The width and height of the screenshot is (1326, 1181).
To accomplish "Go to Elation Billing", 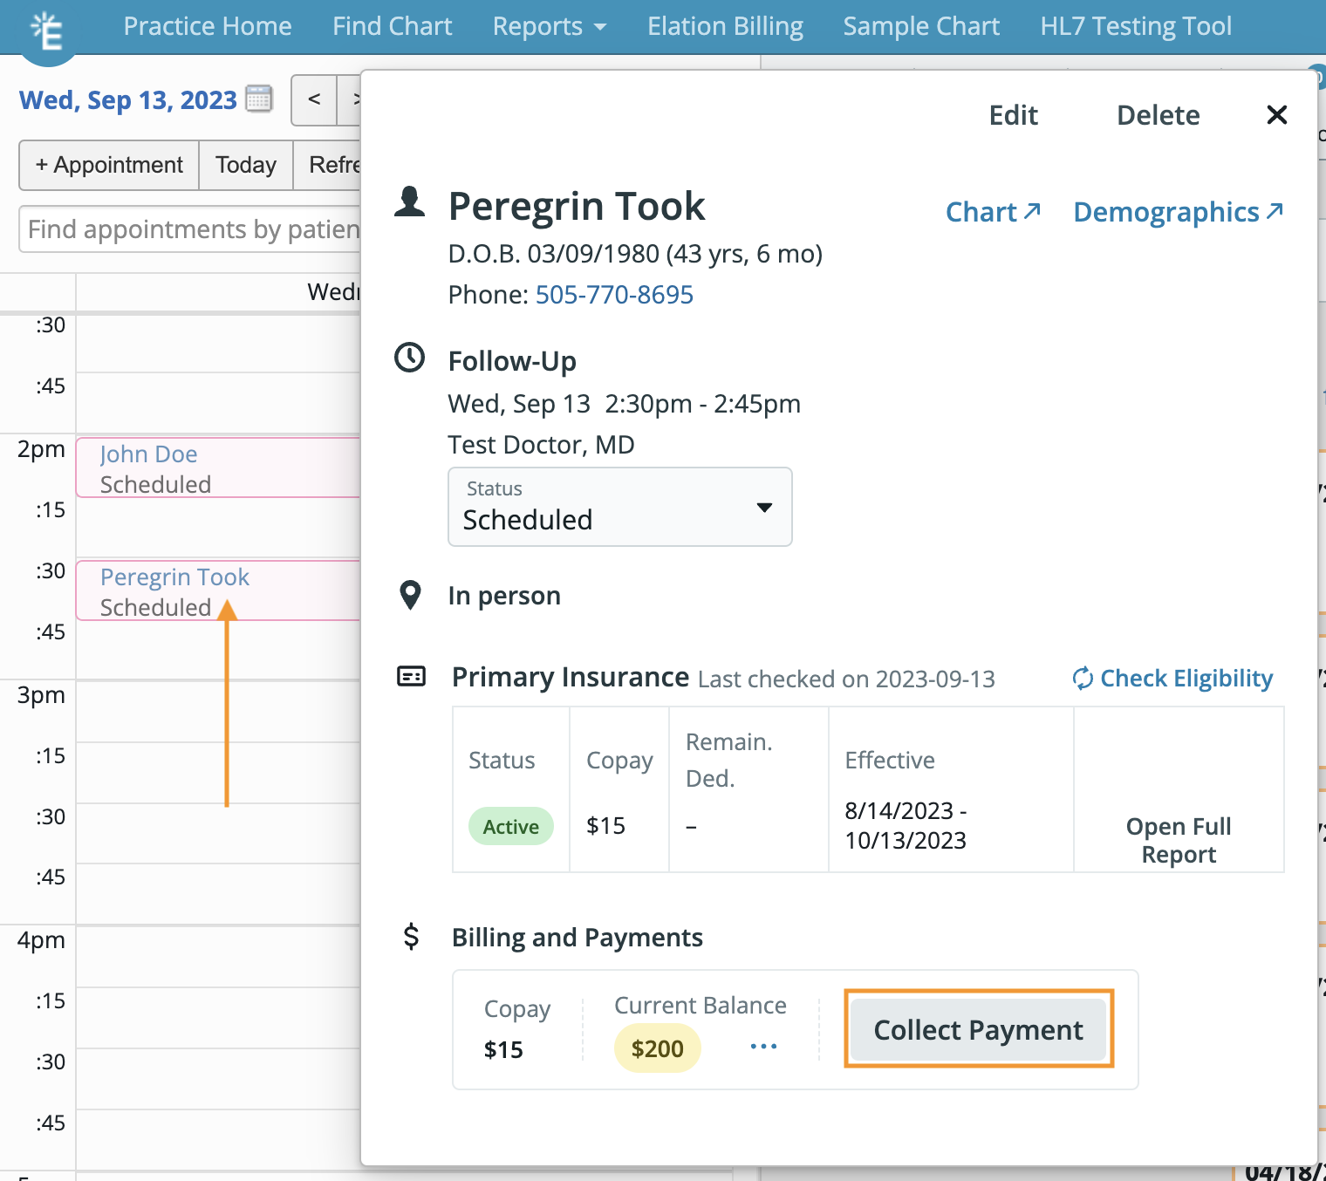I will pos(726,26).
